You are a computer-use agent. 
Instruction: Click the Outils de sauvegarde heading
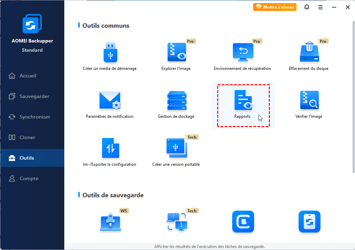click(x=113, y=195)
